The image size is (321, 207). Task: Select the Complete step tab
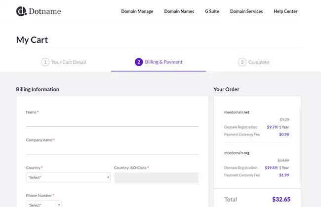point(258,62)
